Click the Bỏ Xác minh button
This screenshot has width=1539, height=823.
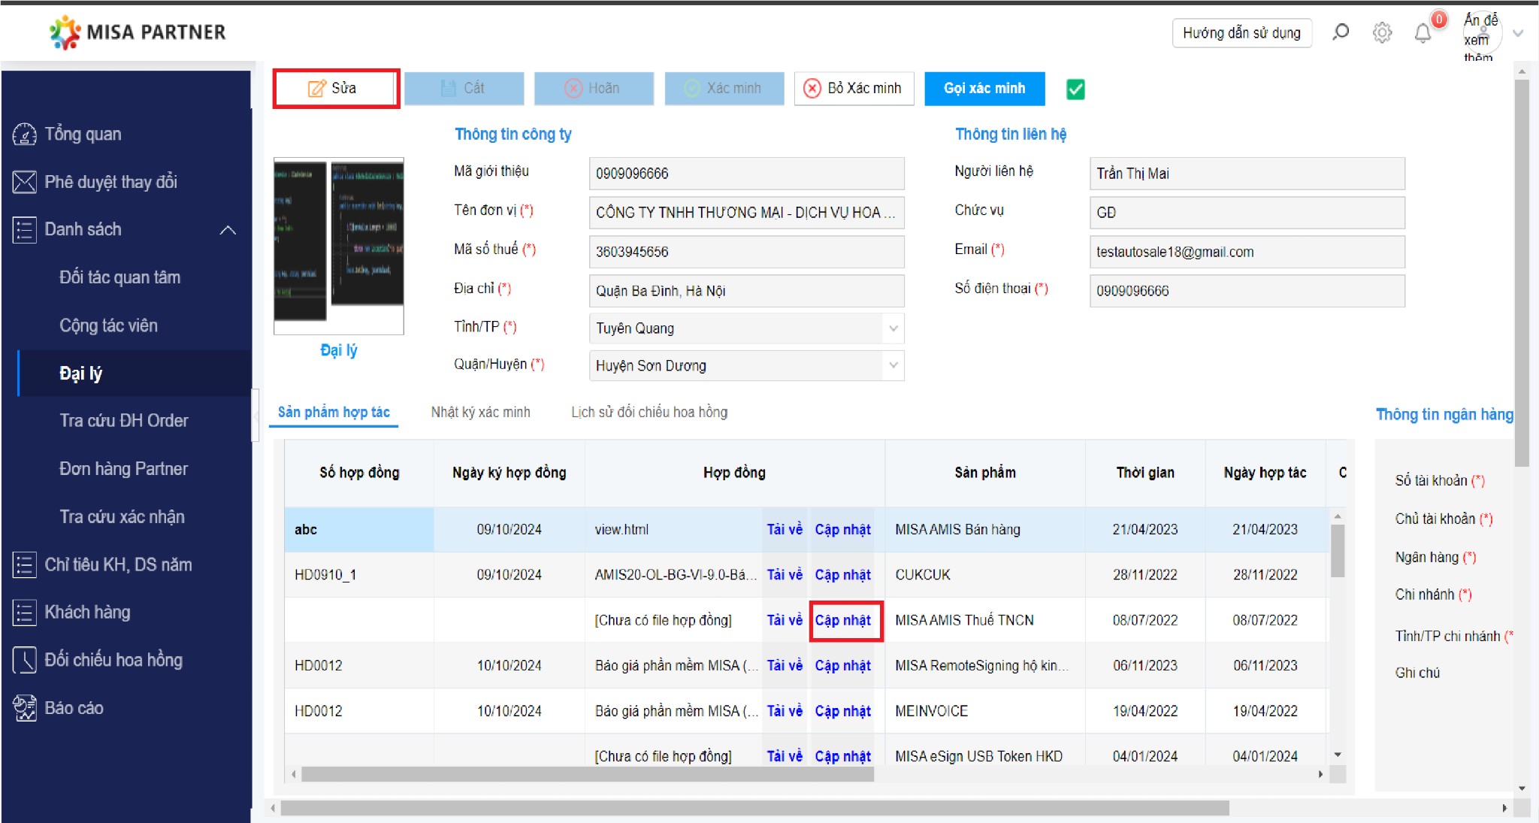point(854,89)
